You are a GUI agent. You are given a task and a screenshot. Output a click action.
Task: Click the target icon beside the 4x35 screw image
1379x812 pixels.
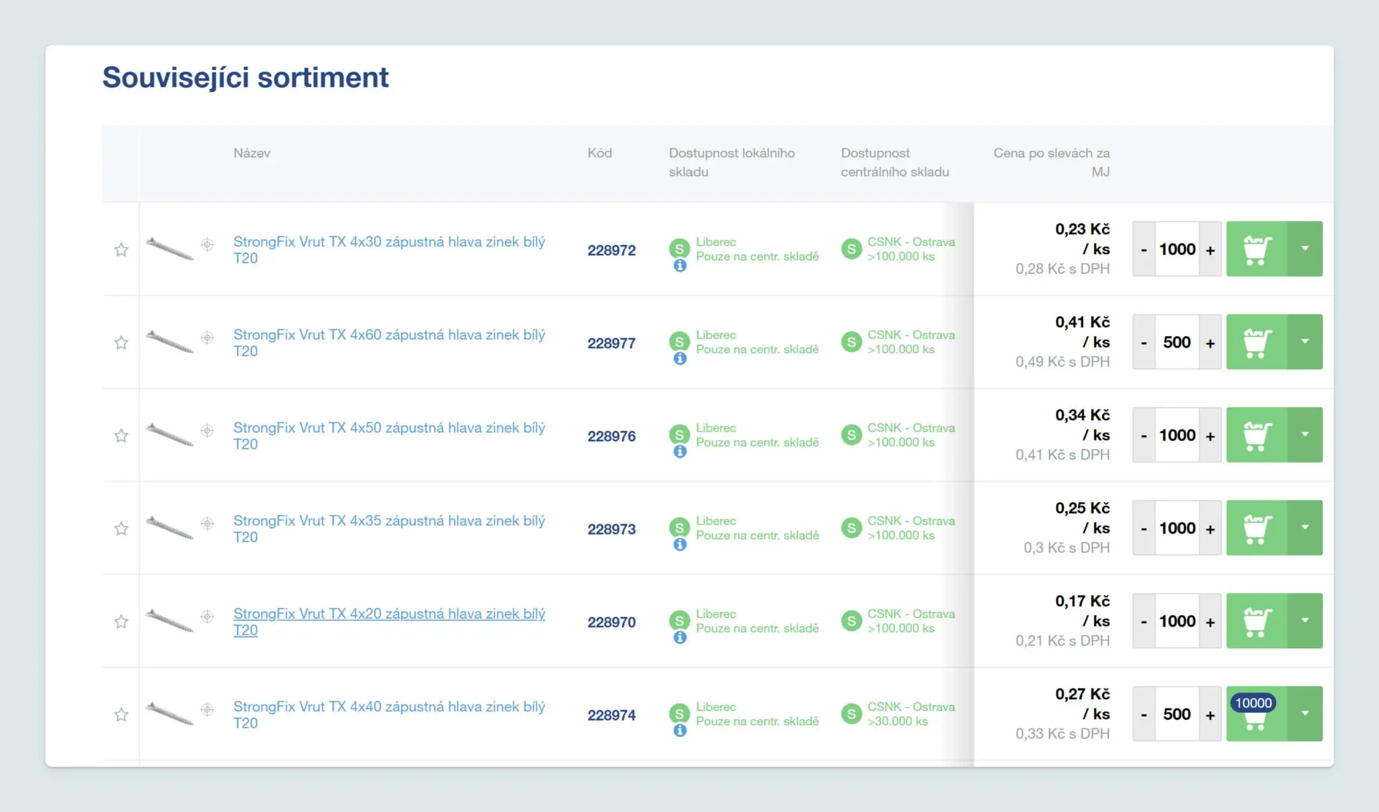(207, 523)
